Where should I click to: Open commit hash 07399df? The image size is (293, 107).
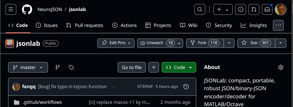145,87
